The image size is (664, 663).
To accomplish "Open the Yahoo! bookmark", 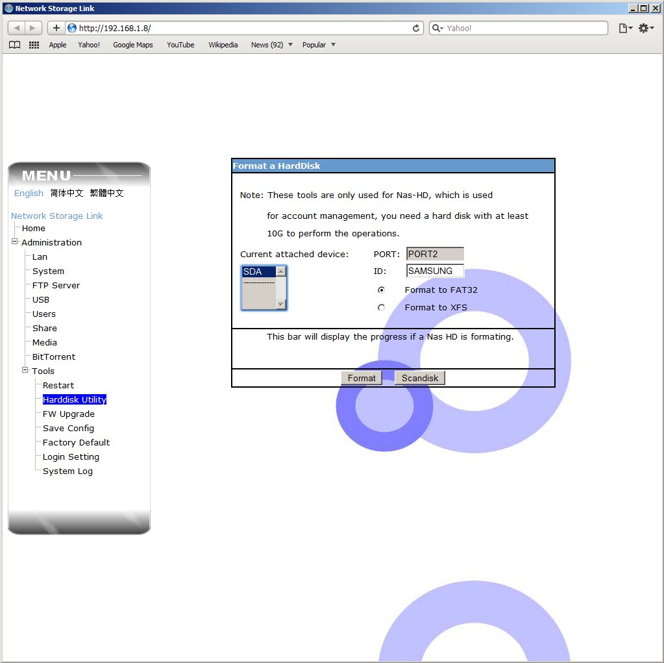I will pyautogui.click(x=89, y=45).
